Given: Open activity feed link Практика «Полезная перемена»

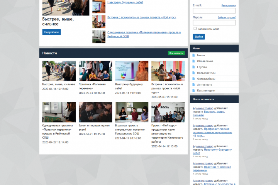Looking at the screenshot, I should [212, 168].
